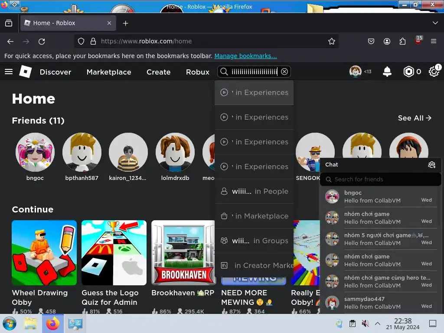This screenshot has height=333, width=444.
Task: Open Brookhaven RP game thumbnail
Action: pyautogui.click(x=183, y=253)
